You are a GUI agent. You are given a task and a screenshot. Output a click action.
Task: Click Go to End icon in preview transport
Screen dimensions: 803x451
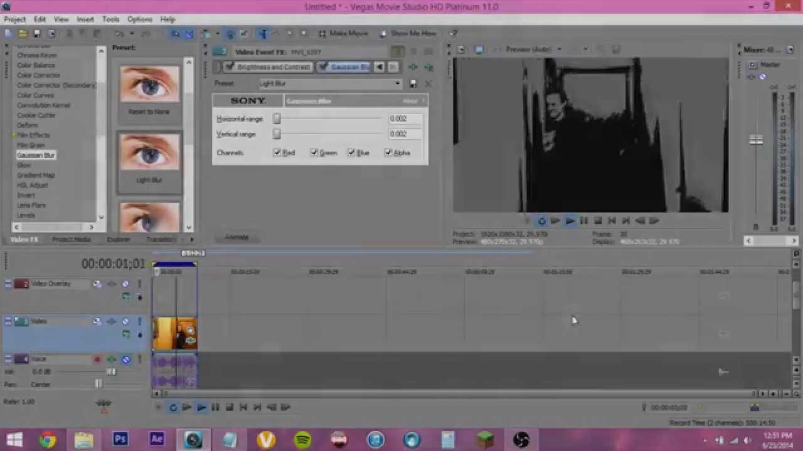coord(625,221)
